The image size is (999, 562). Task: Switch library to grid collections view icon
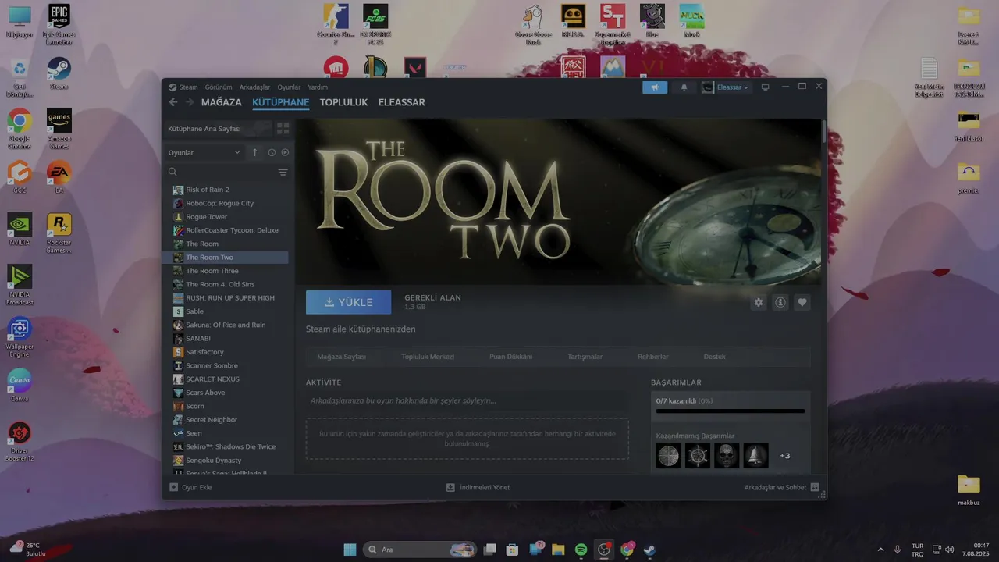tap(283, 128)
